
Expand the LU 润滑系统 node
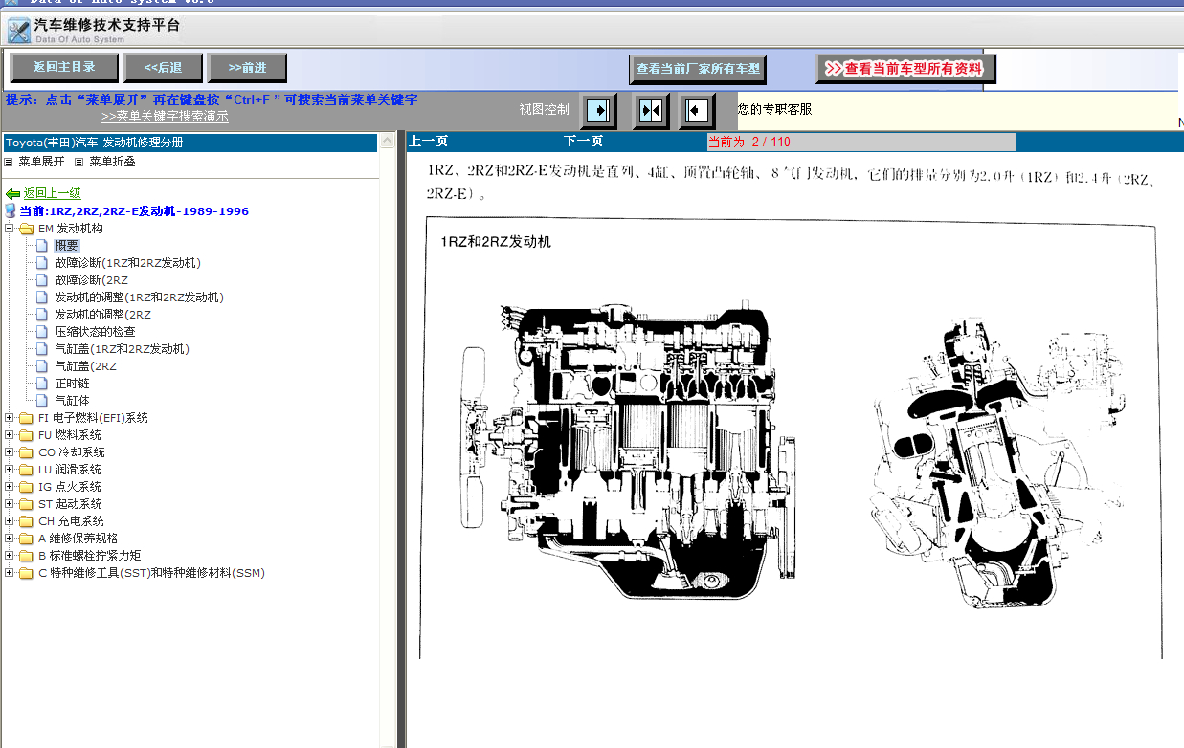coord(10,470)
